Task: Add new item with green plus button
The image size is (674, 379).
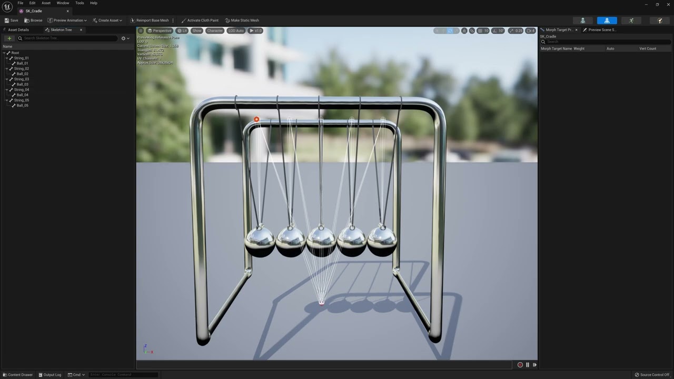Action: 9,38
